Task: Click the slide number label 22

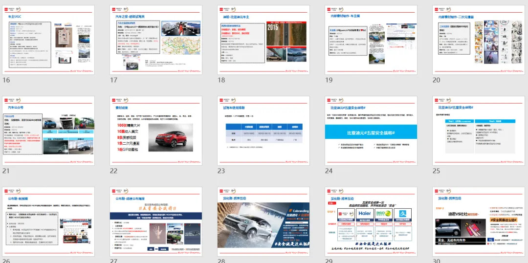Action: click(113, 171)
